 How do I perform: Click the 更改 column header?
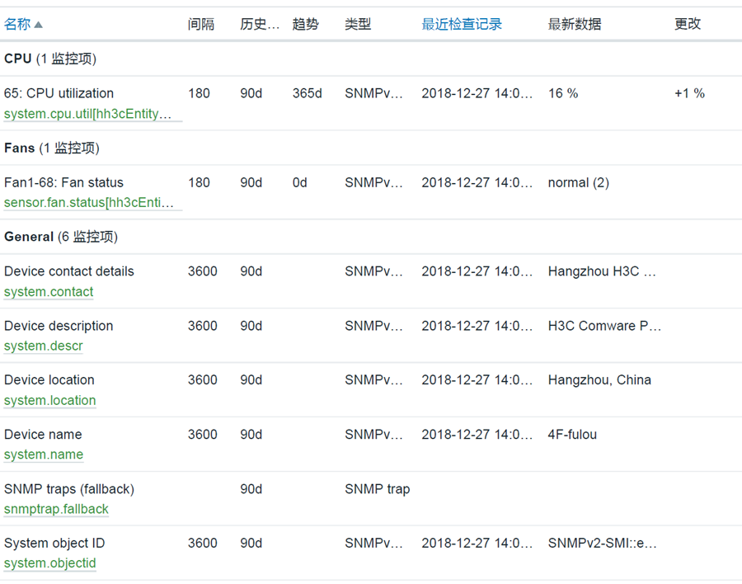point(688,24)
